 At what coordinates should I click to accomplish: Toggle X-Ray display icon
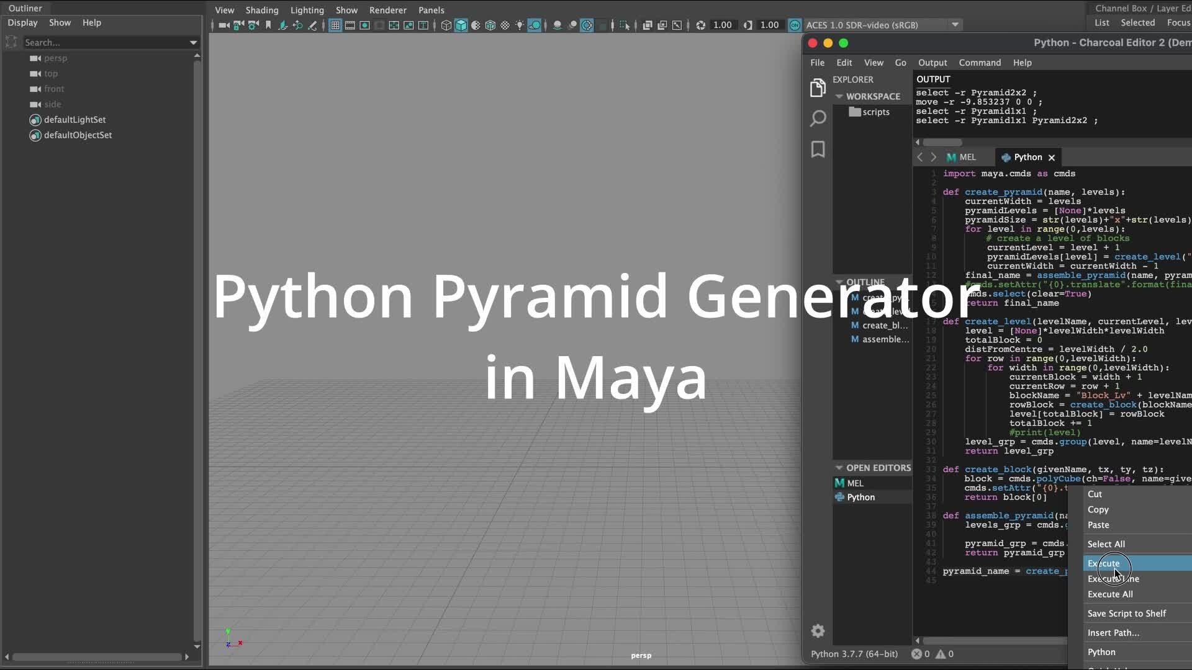pos(648,25)
